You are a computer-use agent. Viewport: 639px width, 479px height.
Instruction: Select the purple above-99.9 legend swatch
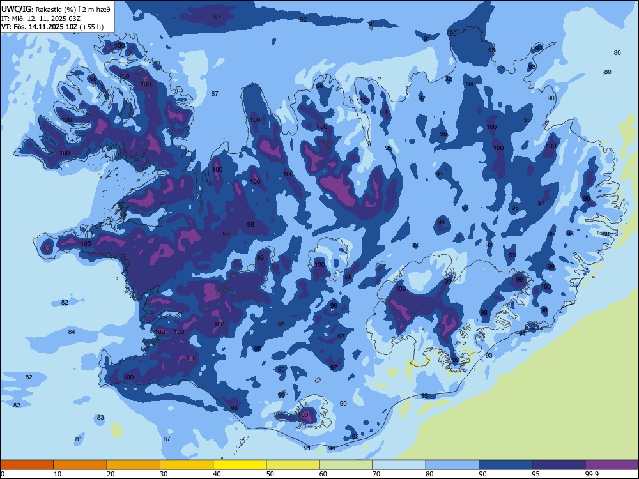(612, 465)
